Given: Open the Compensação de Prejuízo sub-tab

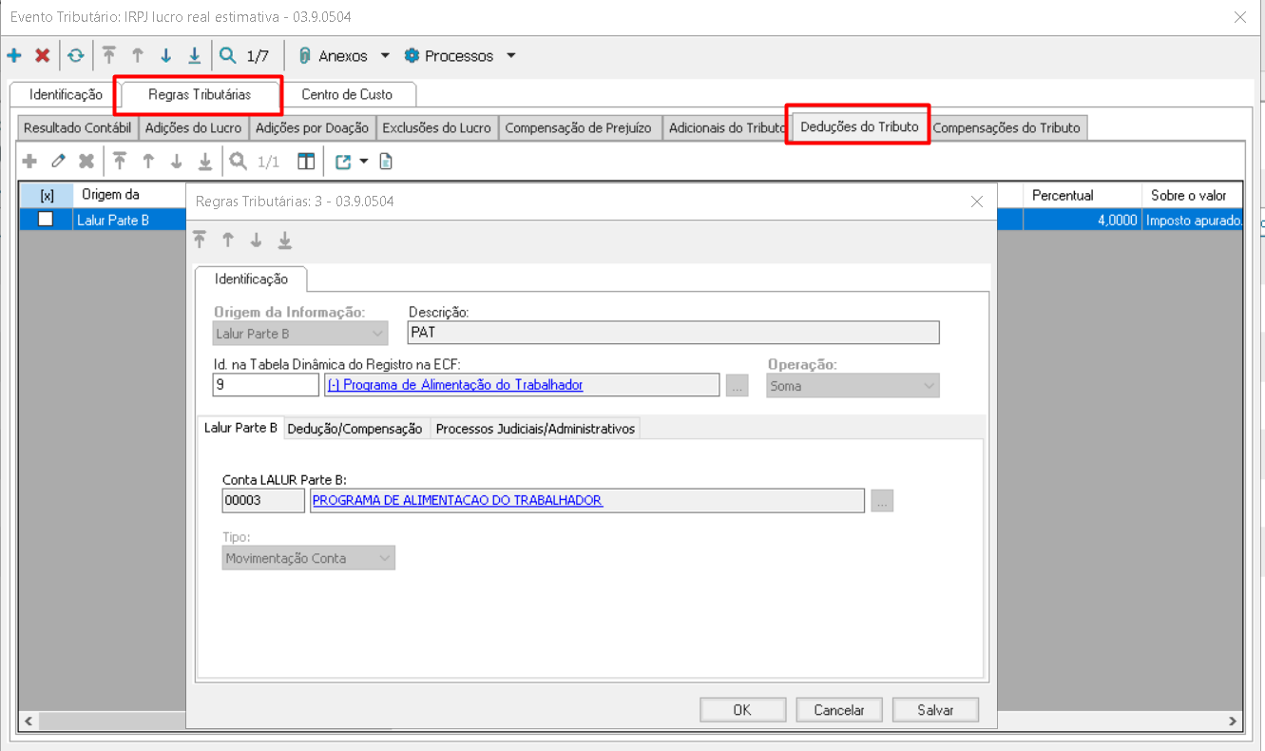Looking at the screenshot, I should 579,127.
